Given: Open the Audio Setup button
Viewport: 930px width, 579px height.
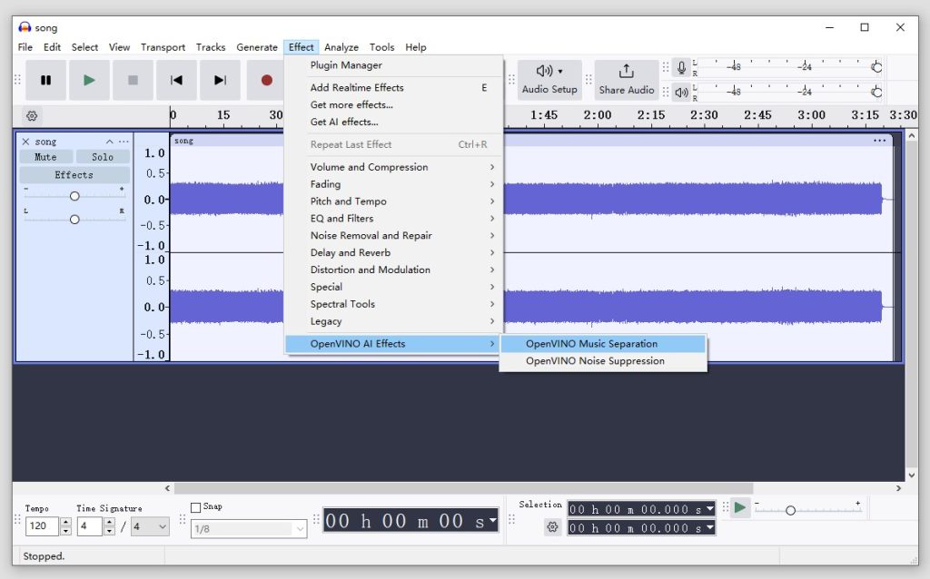Looking at the screenshot, I should pos(549,80).
